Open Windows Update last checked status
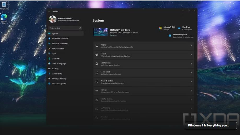The image size is (240, 135). click(x=183, y=37)
